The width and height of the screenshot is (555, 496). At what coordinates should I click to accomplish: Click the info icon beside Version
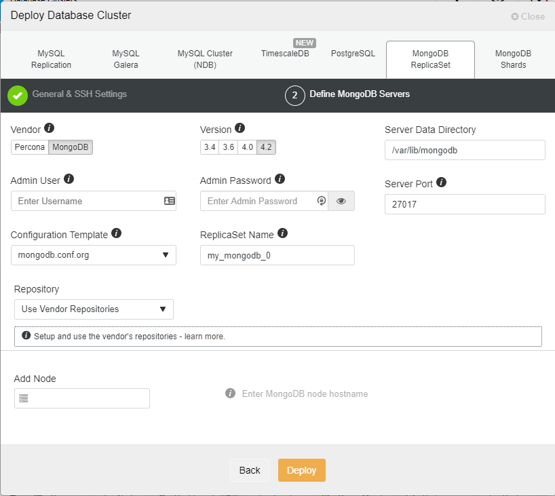click(240, 128)
